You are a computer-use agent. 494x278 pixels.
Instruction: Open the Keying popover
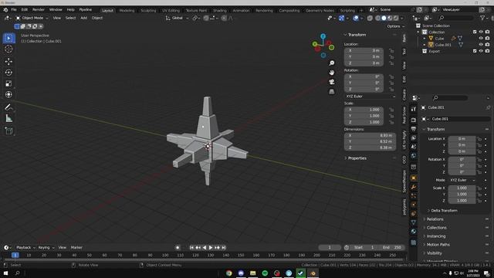coord(46,248)
